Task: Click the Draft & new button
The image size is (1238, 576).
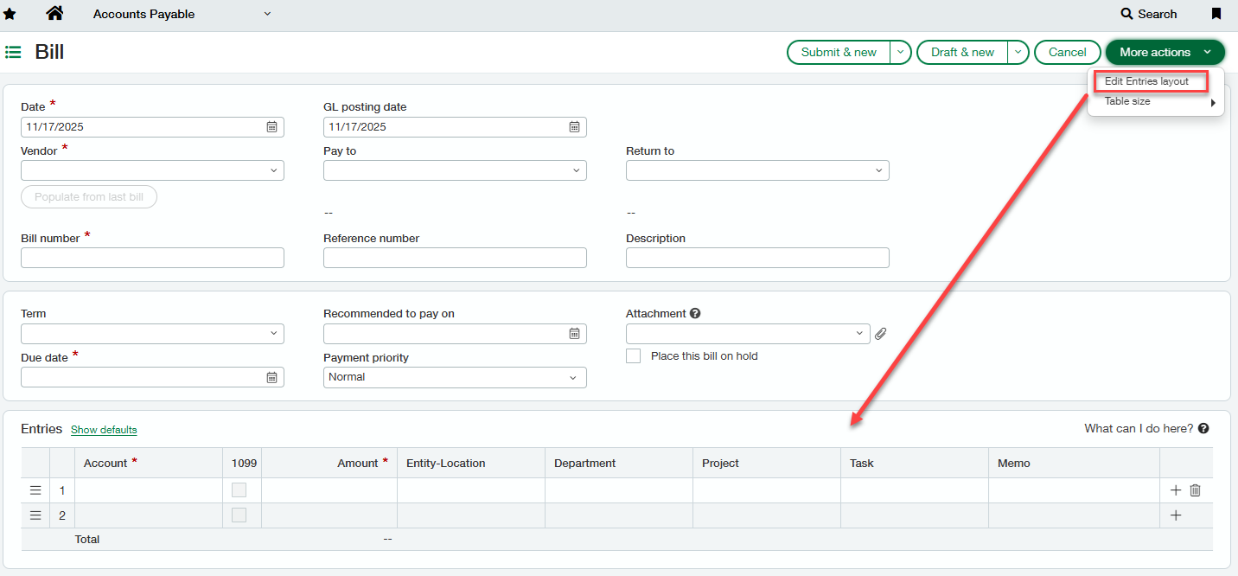Action: coord(962,53)
